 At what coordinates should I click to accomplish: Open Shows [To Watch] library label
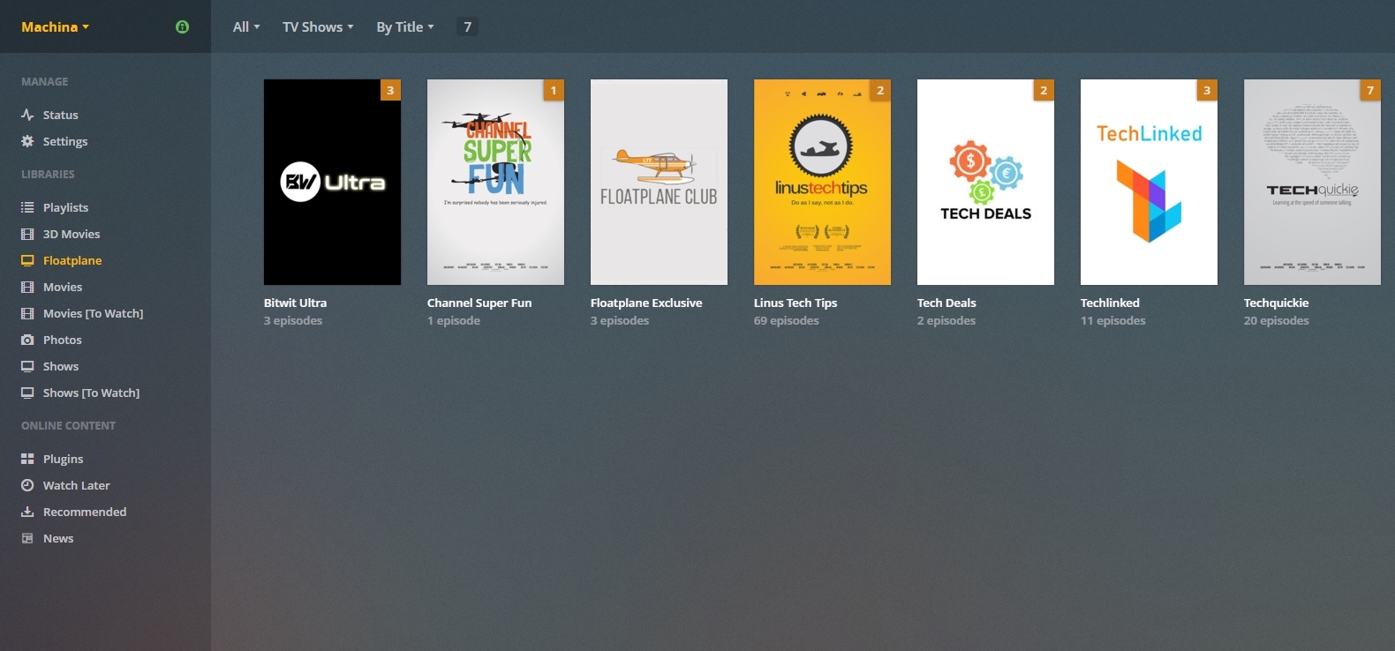tap(92, 393)
